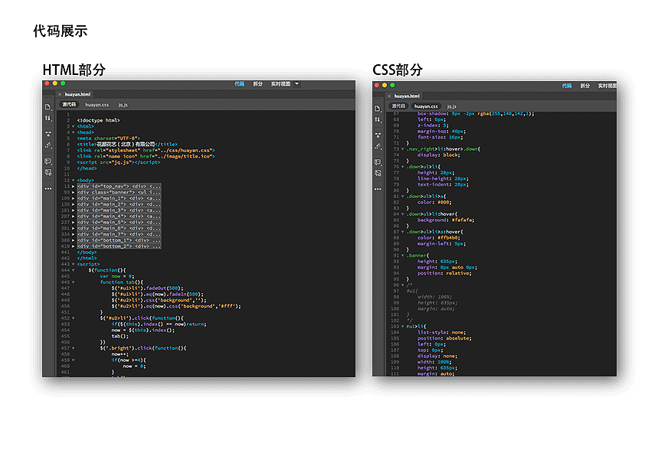This screenshot has height=456, width=645.
Task: Open jq.js related file in CSS window
Action: [452, 106]
